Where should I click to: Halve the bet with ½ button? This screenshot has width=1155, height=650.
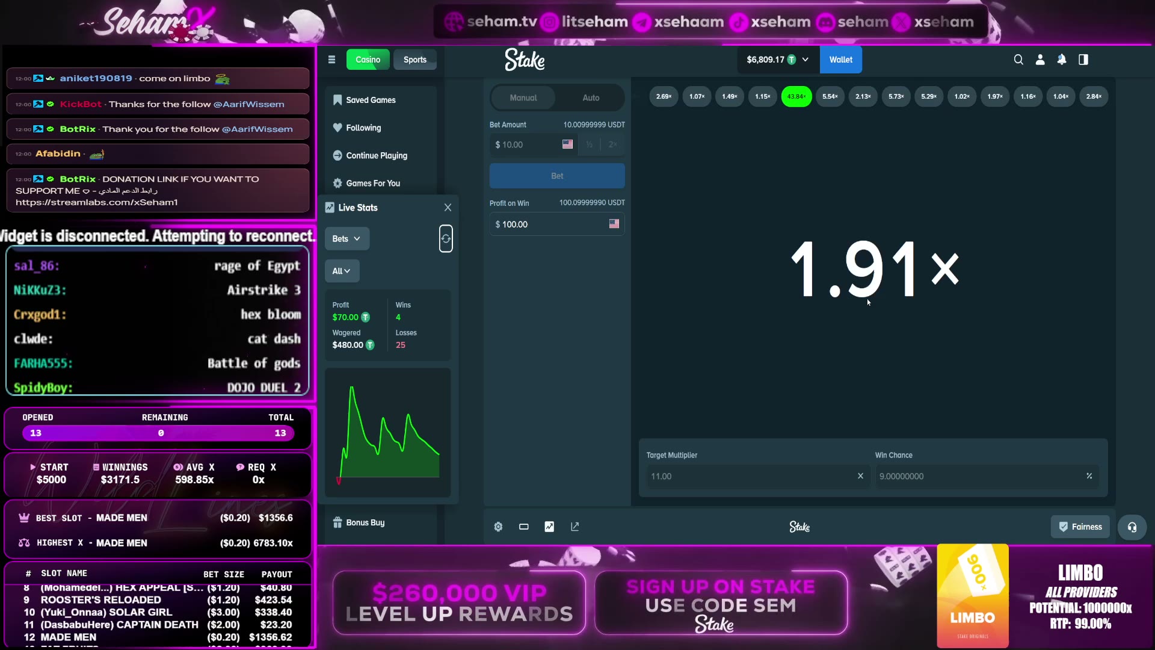[x=590, y=144]
